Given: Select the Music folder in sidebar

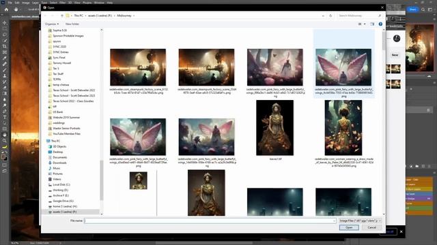Looking at the screenshot, I should point(56,168).
